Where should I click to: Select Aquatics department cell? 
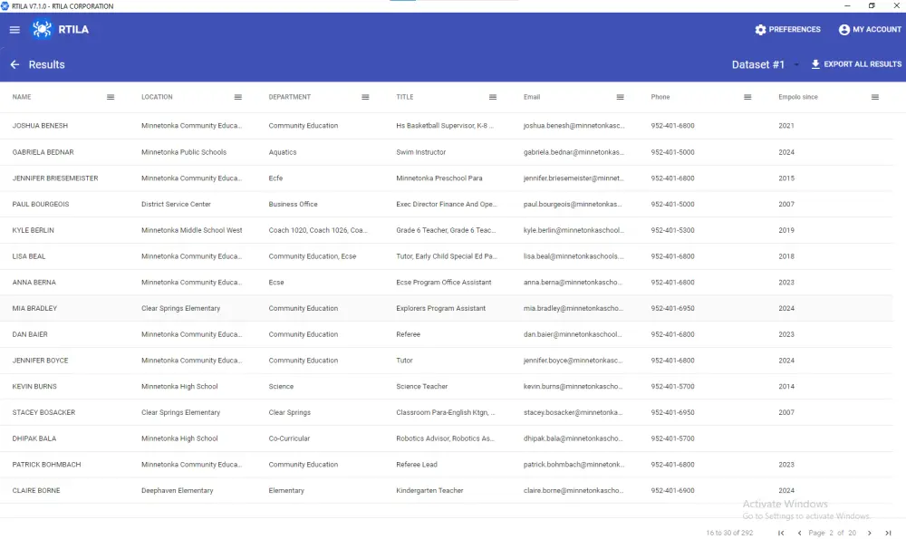[282, 152]
